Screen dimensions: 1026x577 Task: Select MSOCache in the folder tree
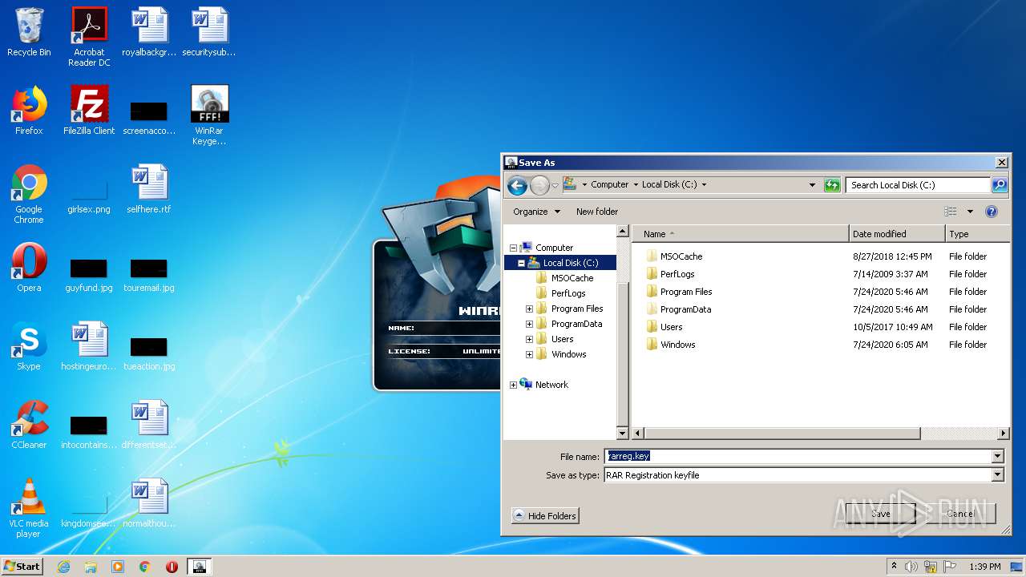click(x=564, y=278)
